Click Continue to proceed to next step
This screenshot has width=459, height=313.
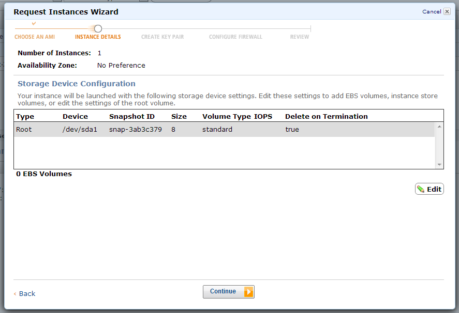[228, 292]
